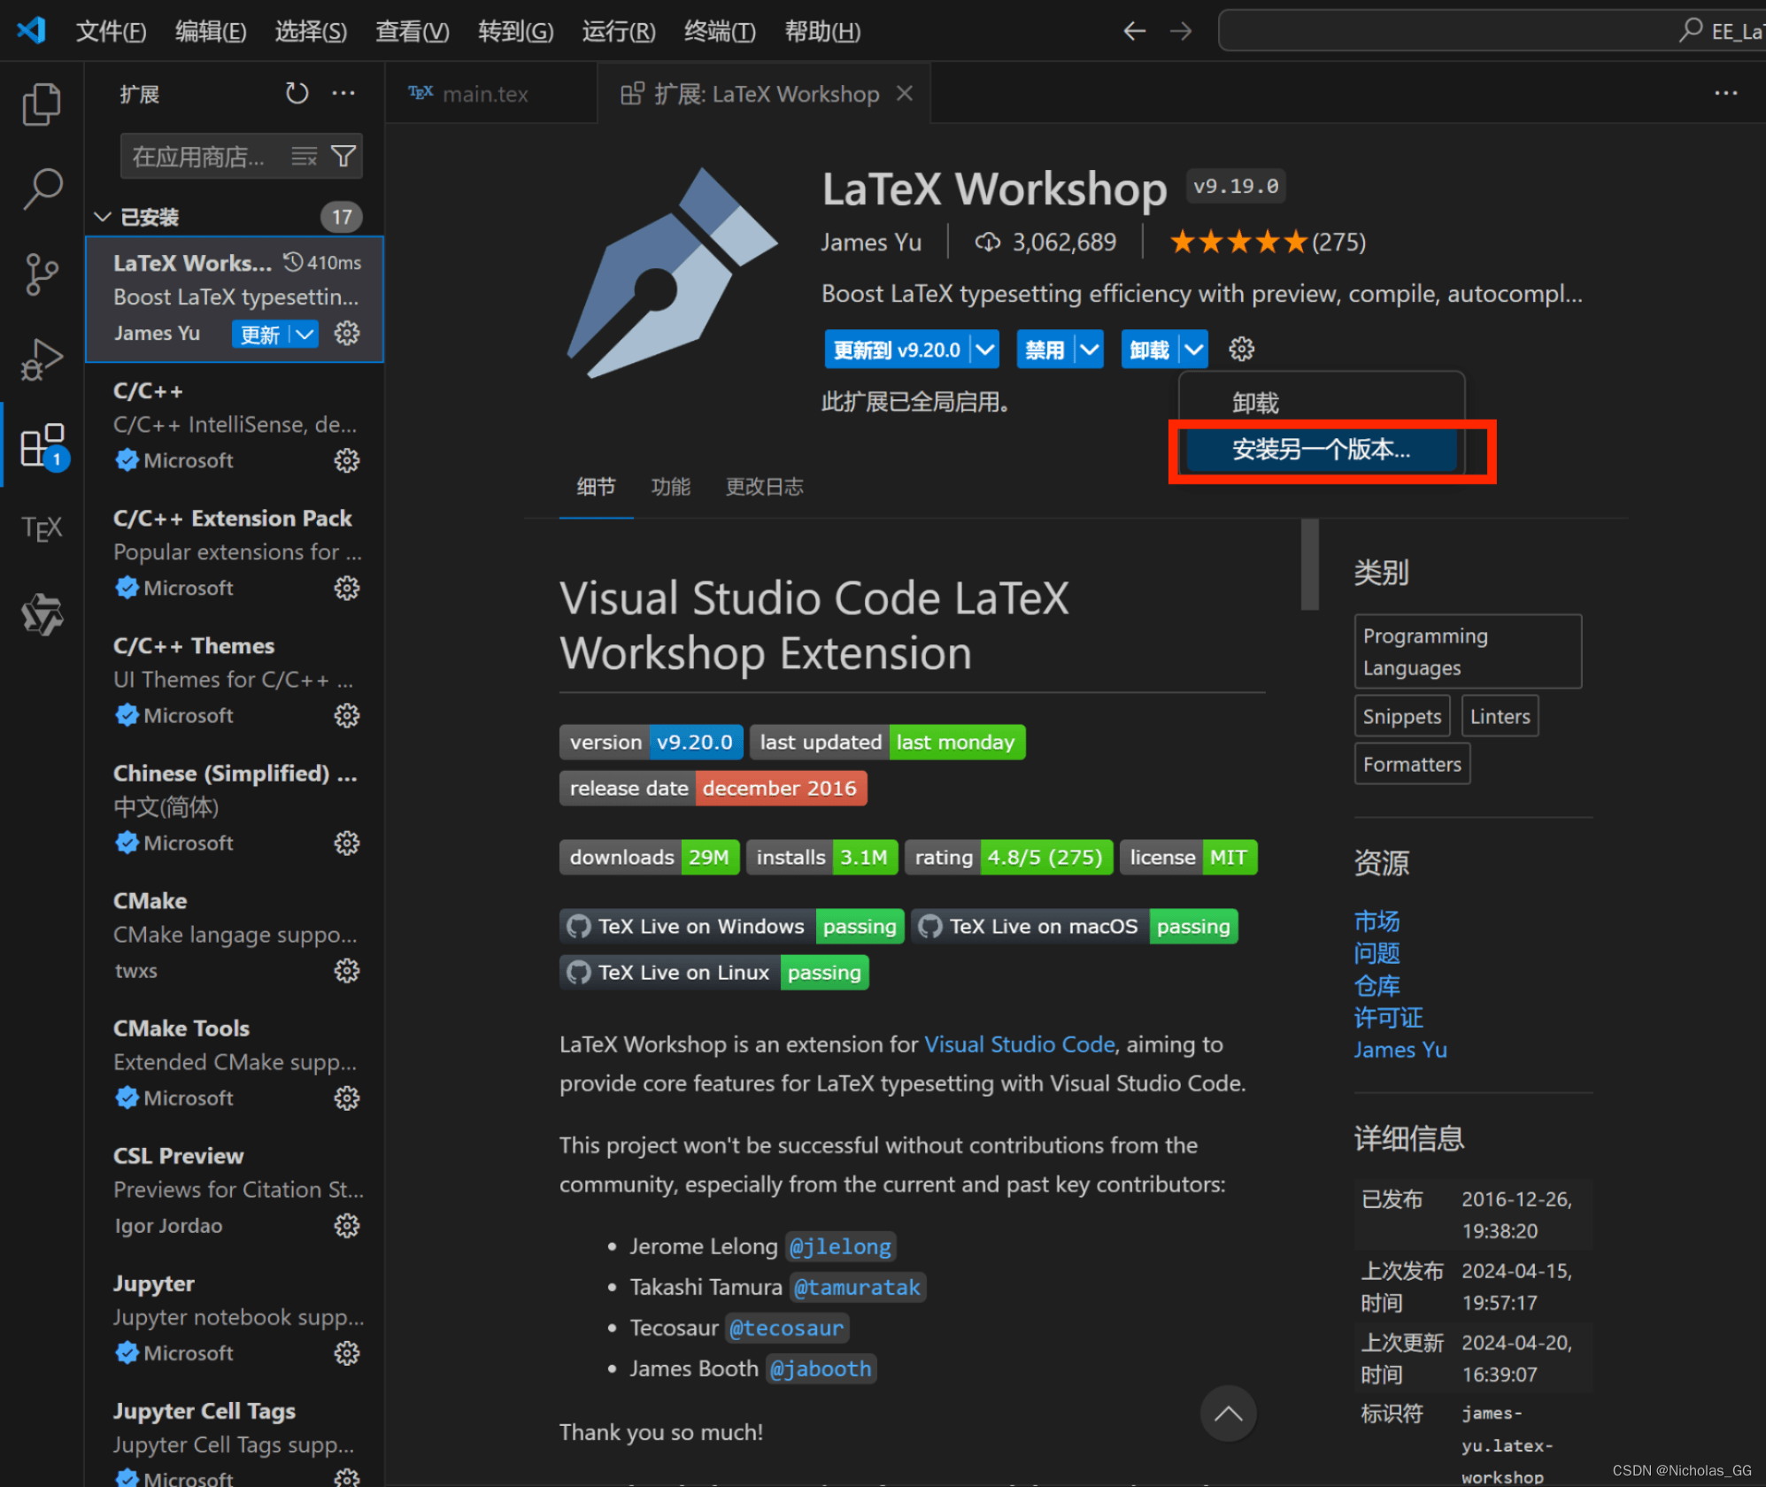The image size is (1766, 1487).
Task: Switch to the 更改日志 tab
Action: (763, 487)
